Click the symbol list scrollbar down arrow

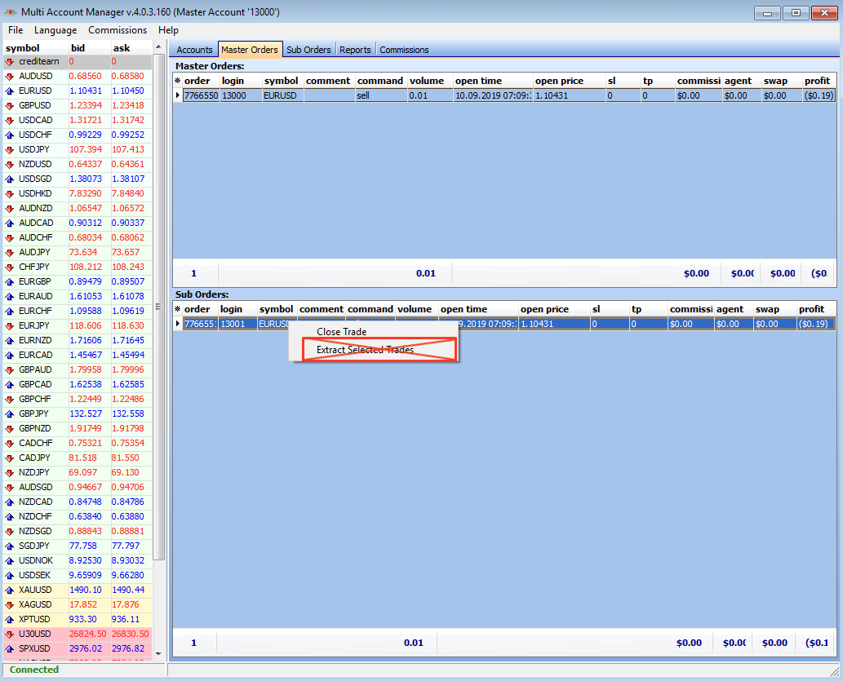pyautogui.click(x=158, y=653)
